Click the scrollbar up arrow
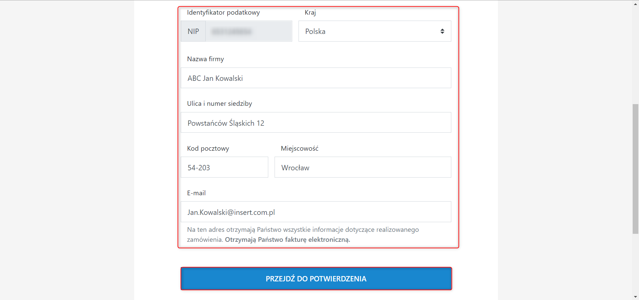 (635, 4)
